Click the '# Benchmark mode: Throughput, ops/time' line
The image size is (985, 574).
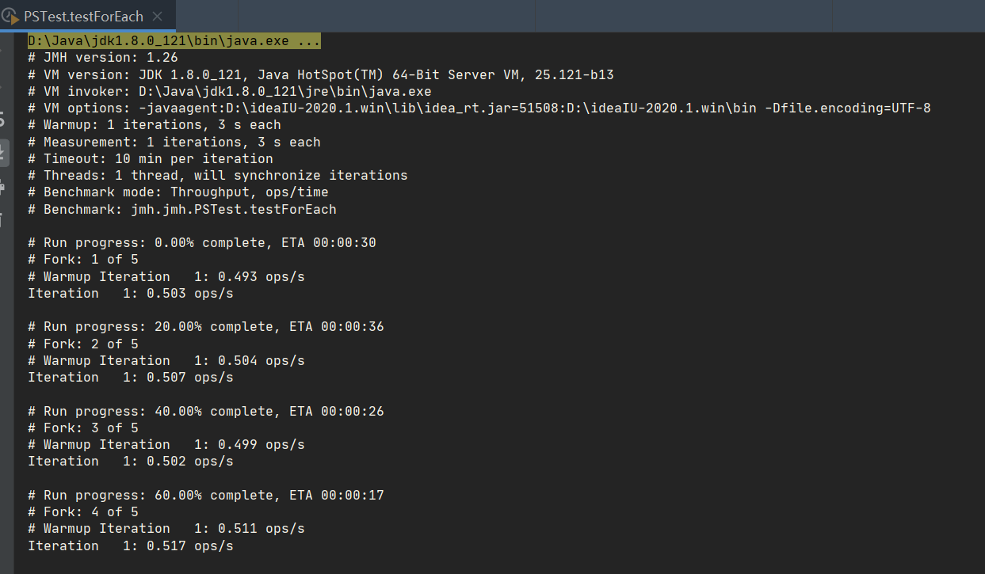(178, 192)
